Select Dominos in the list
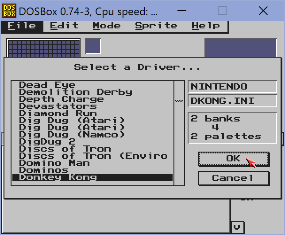285x235 pixels. [92, 170]
